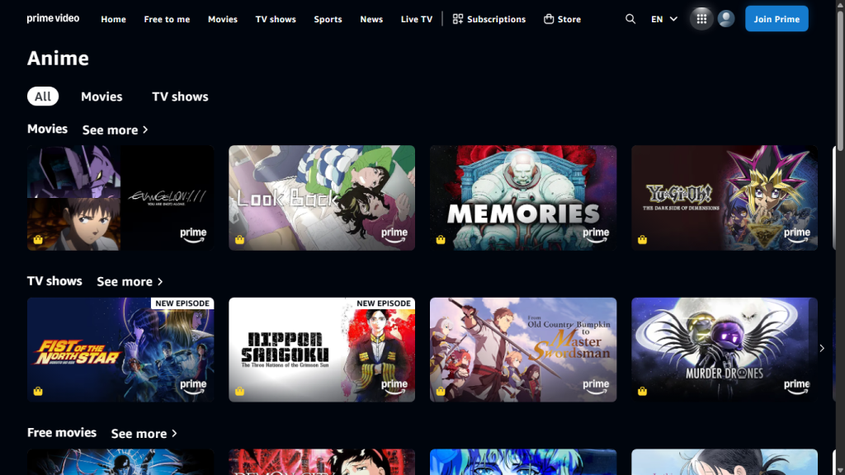845x475 pixels.
Task: See more Free movies
Action: 144,434
